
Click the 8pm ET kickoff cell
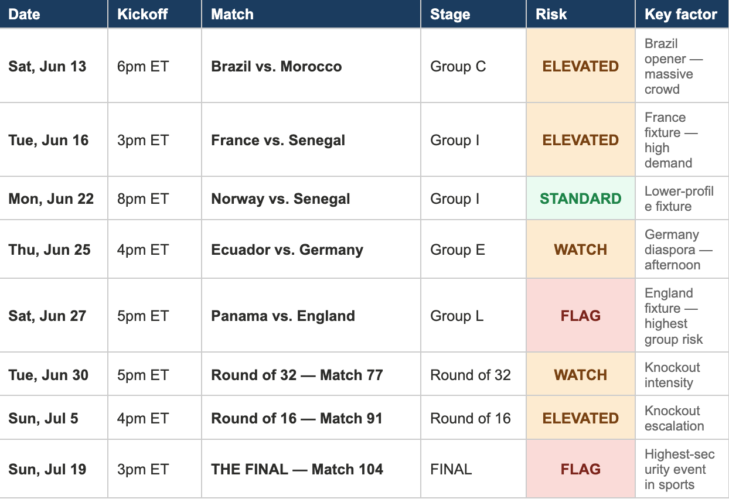[x=155, y=199]
